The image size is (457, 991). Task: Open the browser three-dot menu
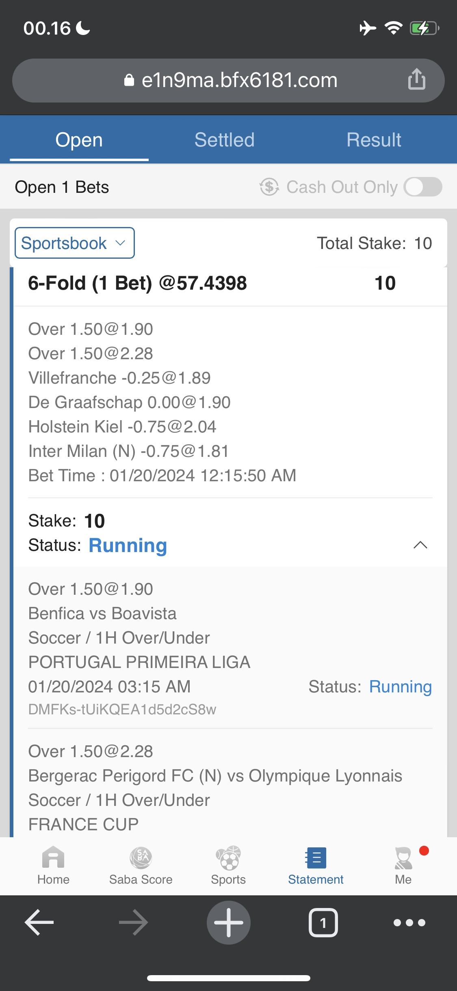point(409,922)
